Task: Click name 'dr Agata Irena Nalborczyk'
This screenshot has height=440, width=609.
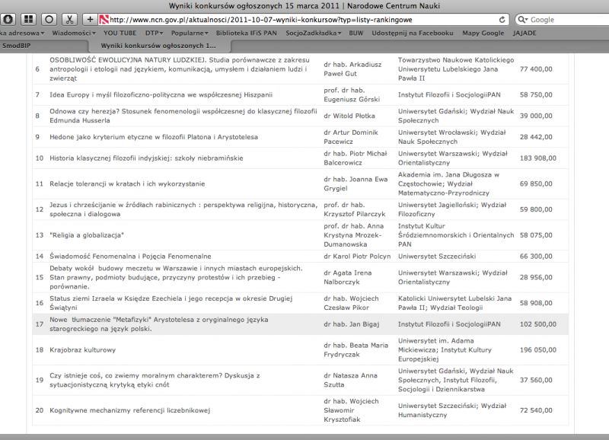Action: point(348,277)
